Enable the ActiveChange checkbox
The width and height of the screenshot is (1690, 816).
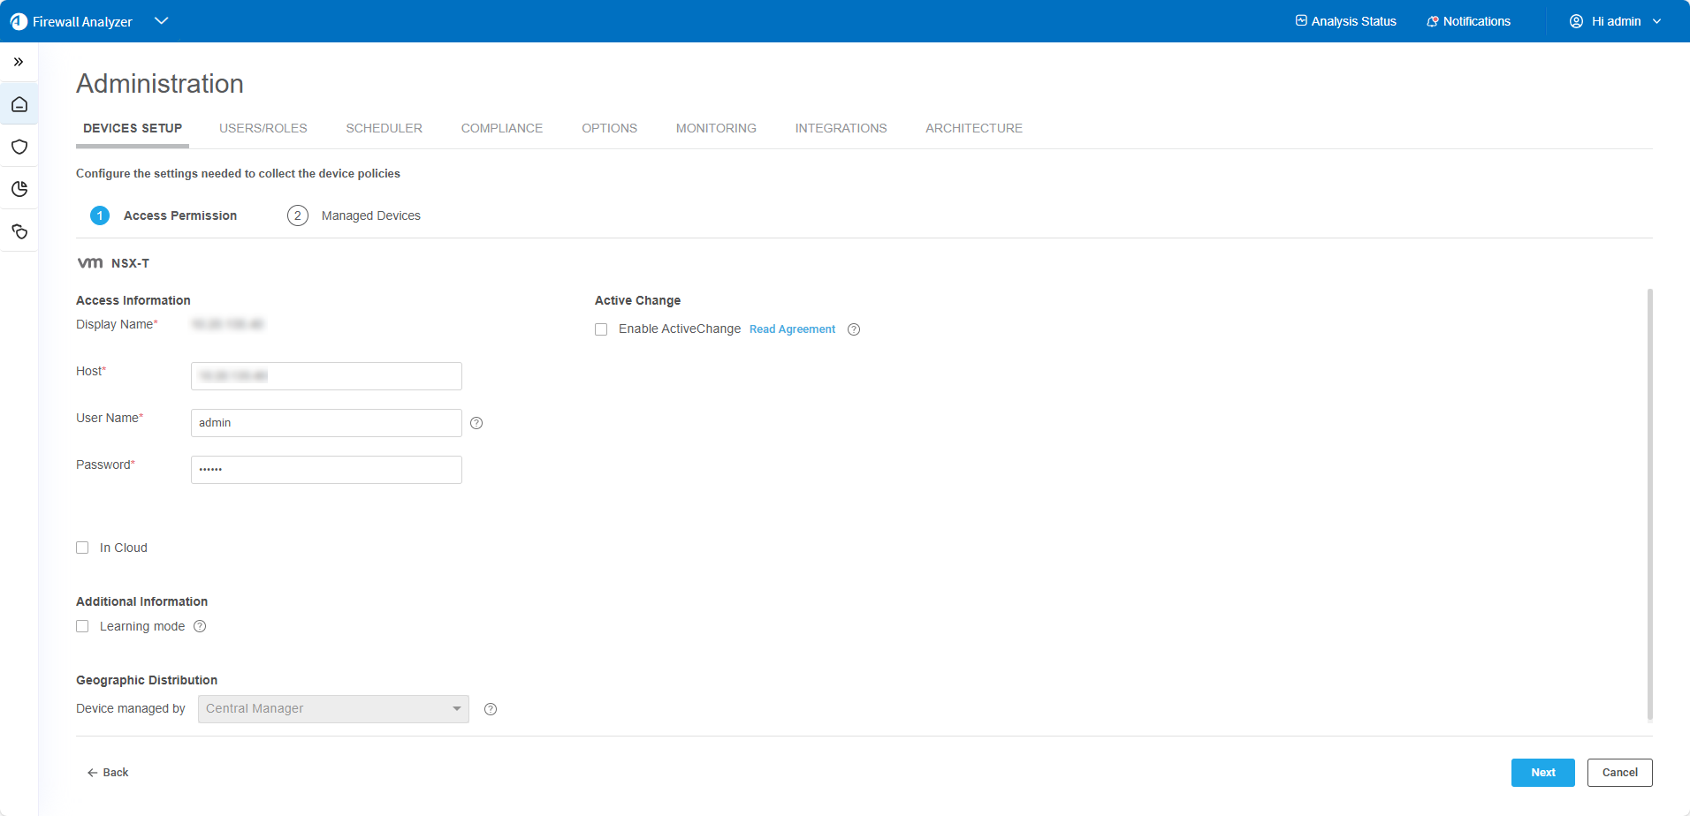601,329
